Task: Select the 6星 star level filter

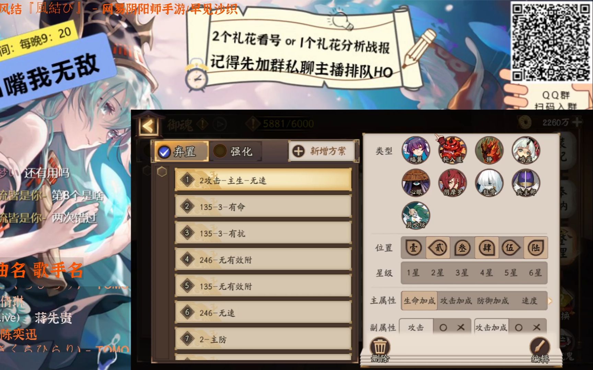Action: coord(535,273)
